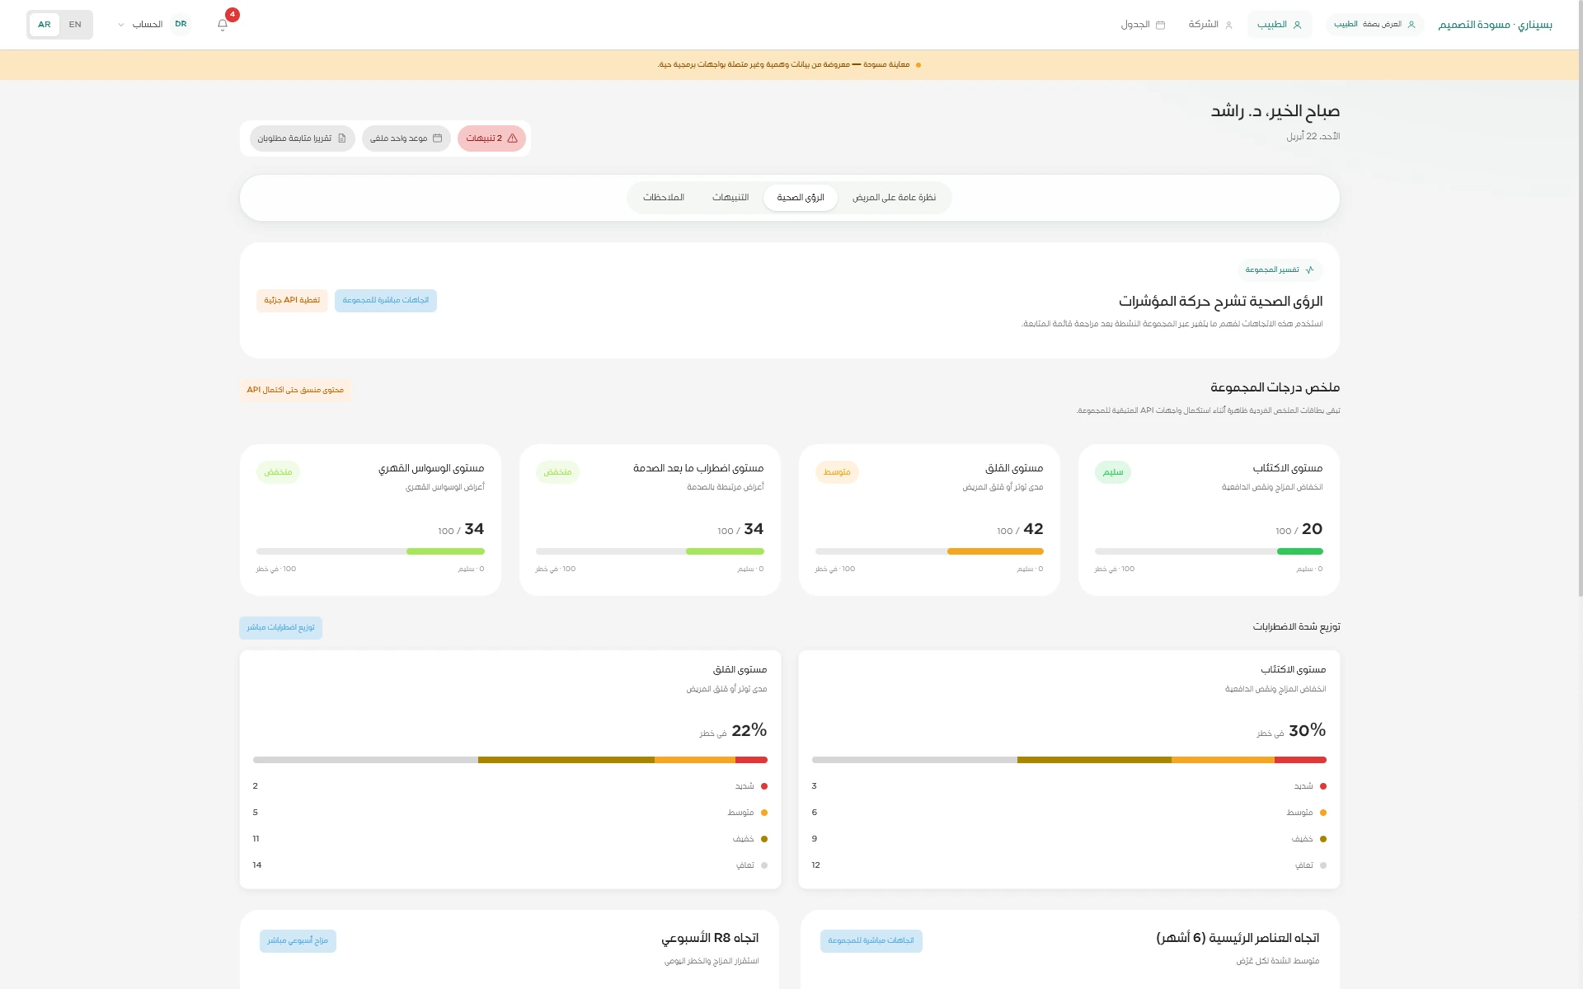Click خفيف legend row with count 11
Screen dimensions: 1583x989
click(510, 839)
